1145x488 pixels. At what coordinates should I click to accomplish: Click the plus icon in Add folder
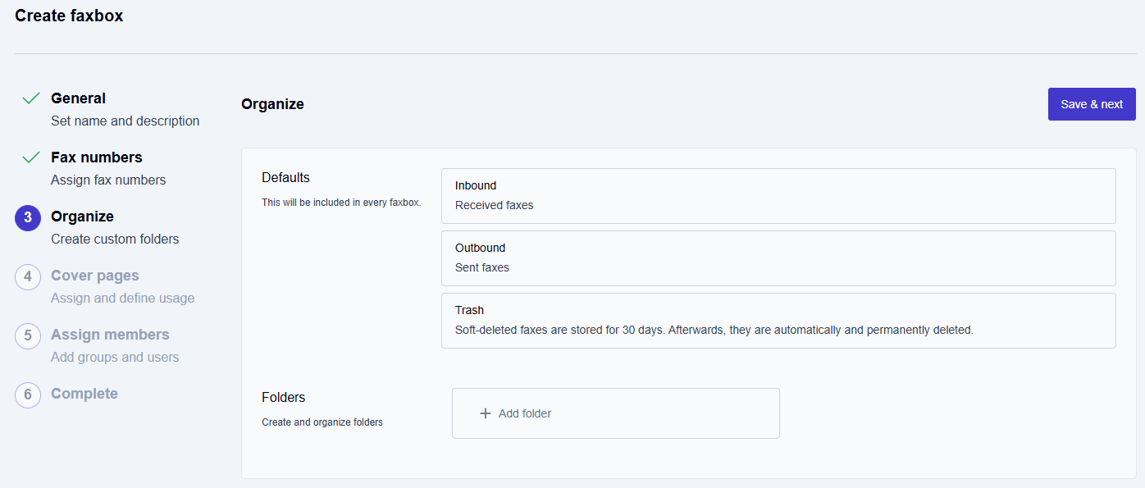486,413
